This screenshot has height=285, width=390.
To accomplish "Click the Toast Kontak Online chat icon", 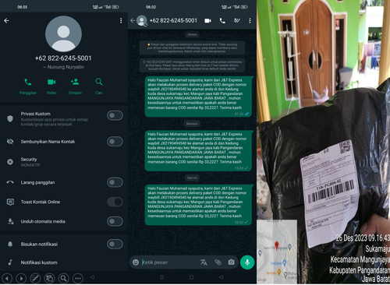I will 10,202.
